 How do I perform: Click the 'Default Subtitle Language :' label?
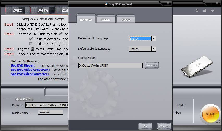(95, 49)
